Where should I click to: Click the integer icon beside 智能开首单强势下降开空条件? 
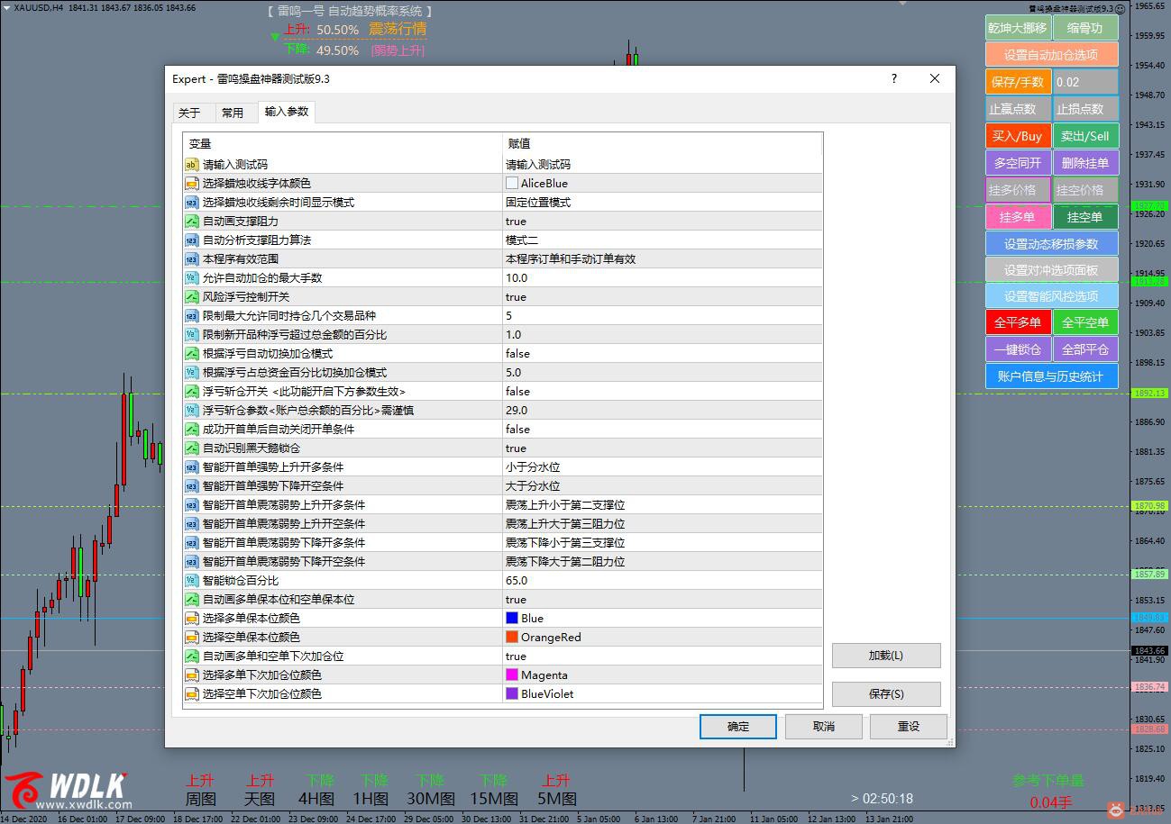coord(191,486)
